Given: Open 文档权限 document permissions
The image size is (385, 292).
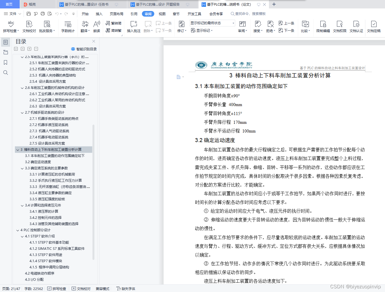Looking at the screenshot, I should pyautogui.click(x=340, y=27).
